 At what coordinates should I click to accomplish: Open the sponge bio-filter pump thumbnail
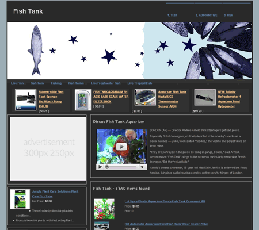tap(26, 100)
